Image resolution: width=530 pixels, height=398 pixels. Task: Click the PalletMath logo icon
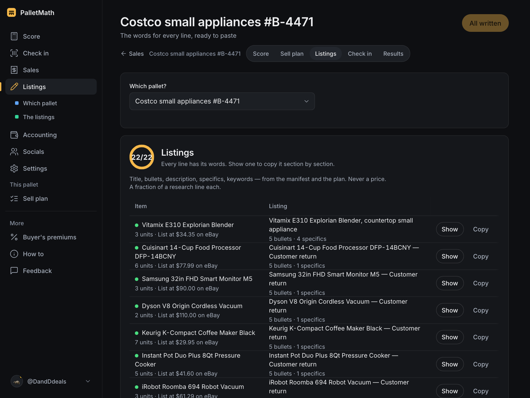pyautogui.click(x=11, y=12)
